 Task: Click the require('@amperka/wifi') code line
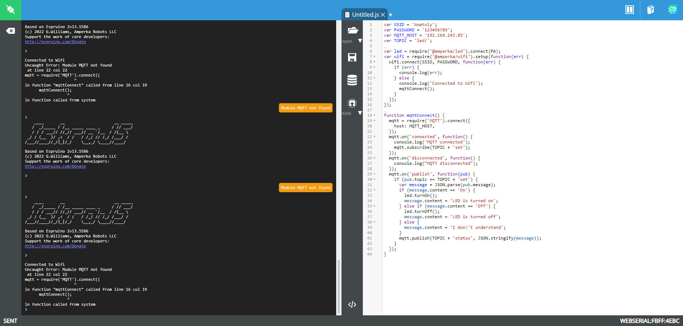(x=456, y=57)
